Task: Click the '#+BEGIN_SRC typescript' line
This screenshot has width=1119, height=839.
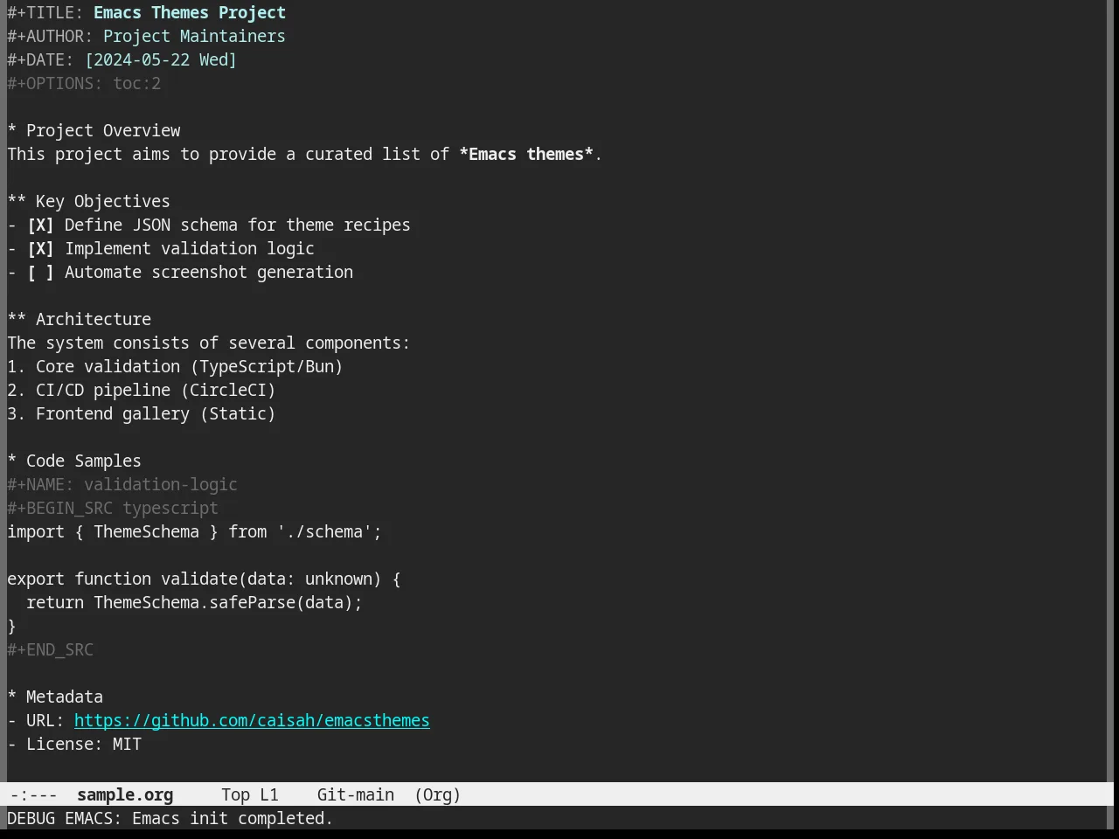Action: [113, 509]
